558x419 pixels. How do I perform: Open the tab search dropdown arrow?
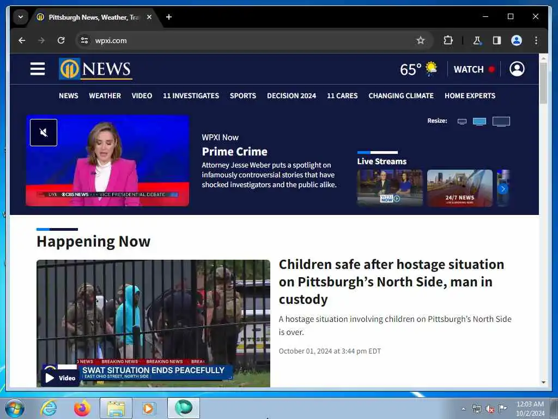coord(21,17)
